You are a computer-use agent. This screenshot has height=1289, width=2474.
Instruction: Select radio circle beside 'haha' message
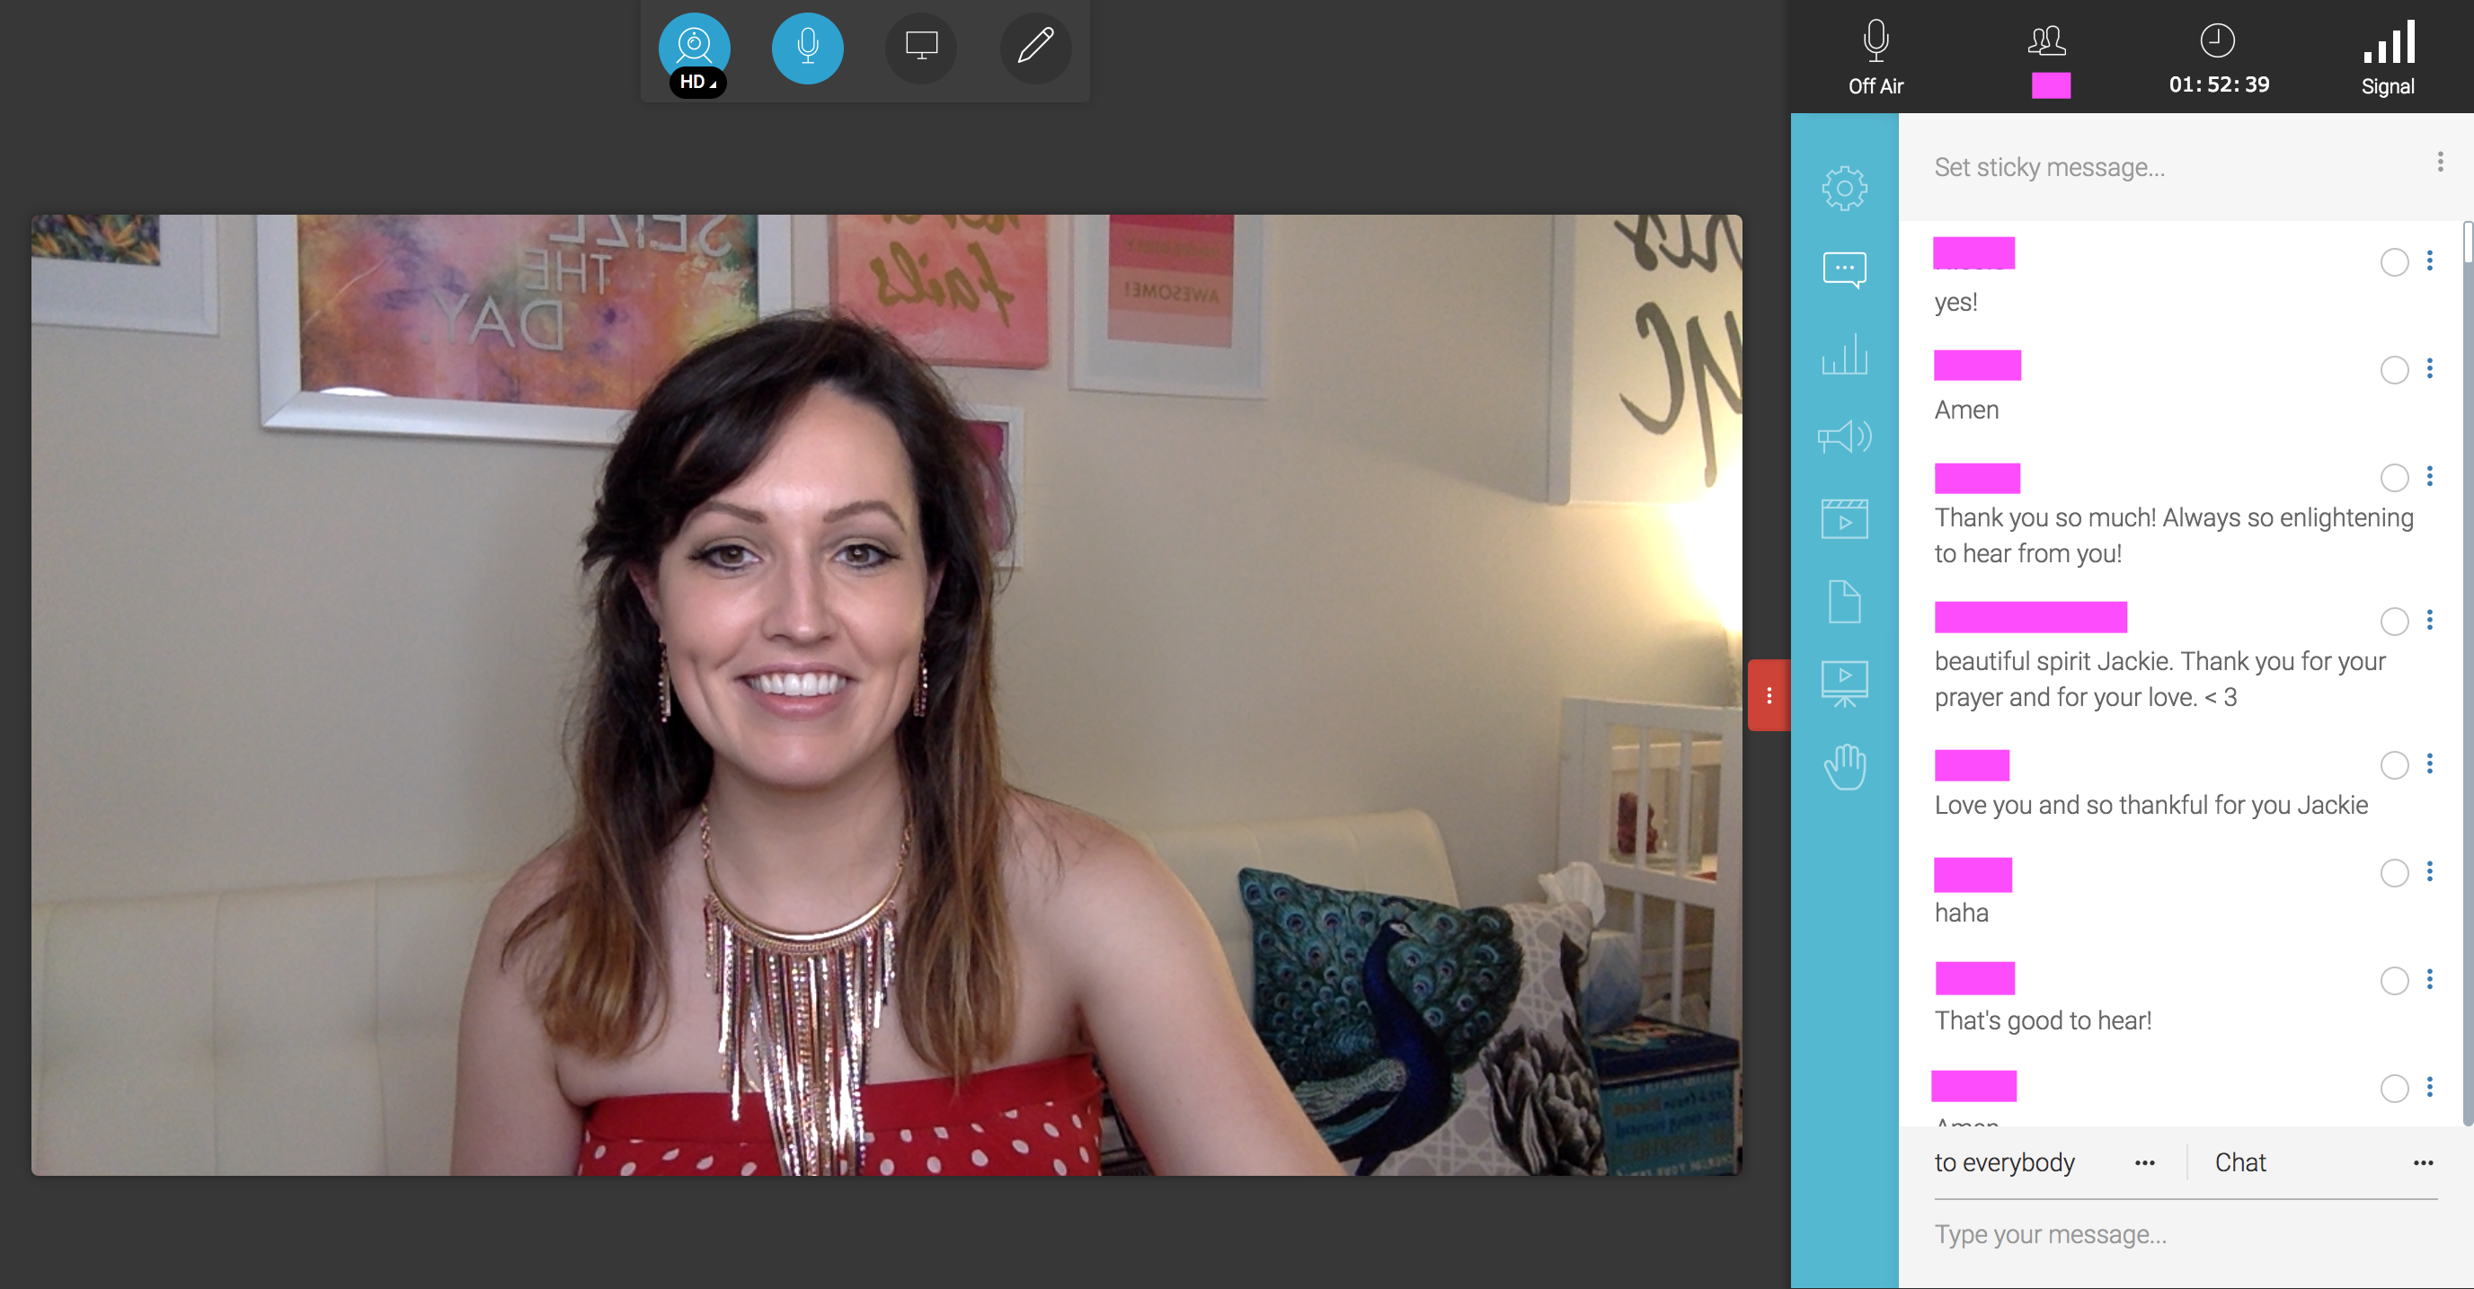click(x=2393, y=872)
